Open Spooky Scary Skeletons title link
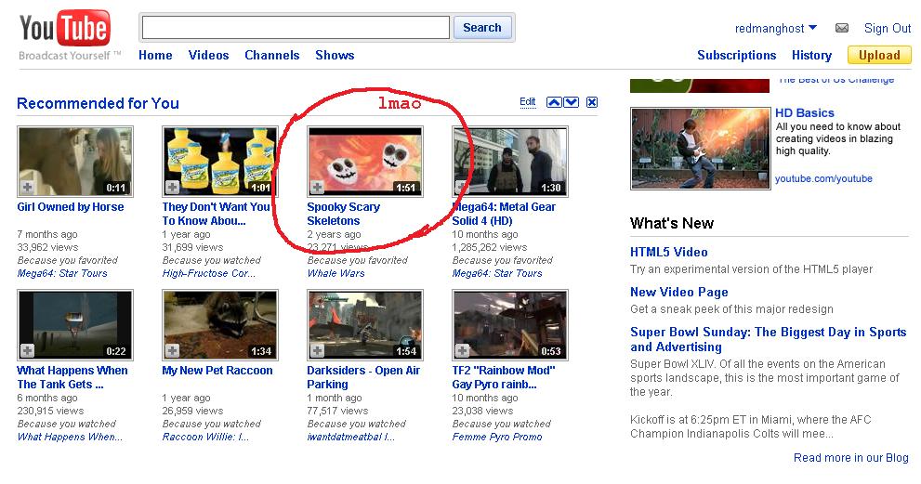 tap(344, 214)
